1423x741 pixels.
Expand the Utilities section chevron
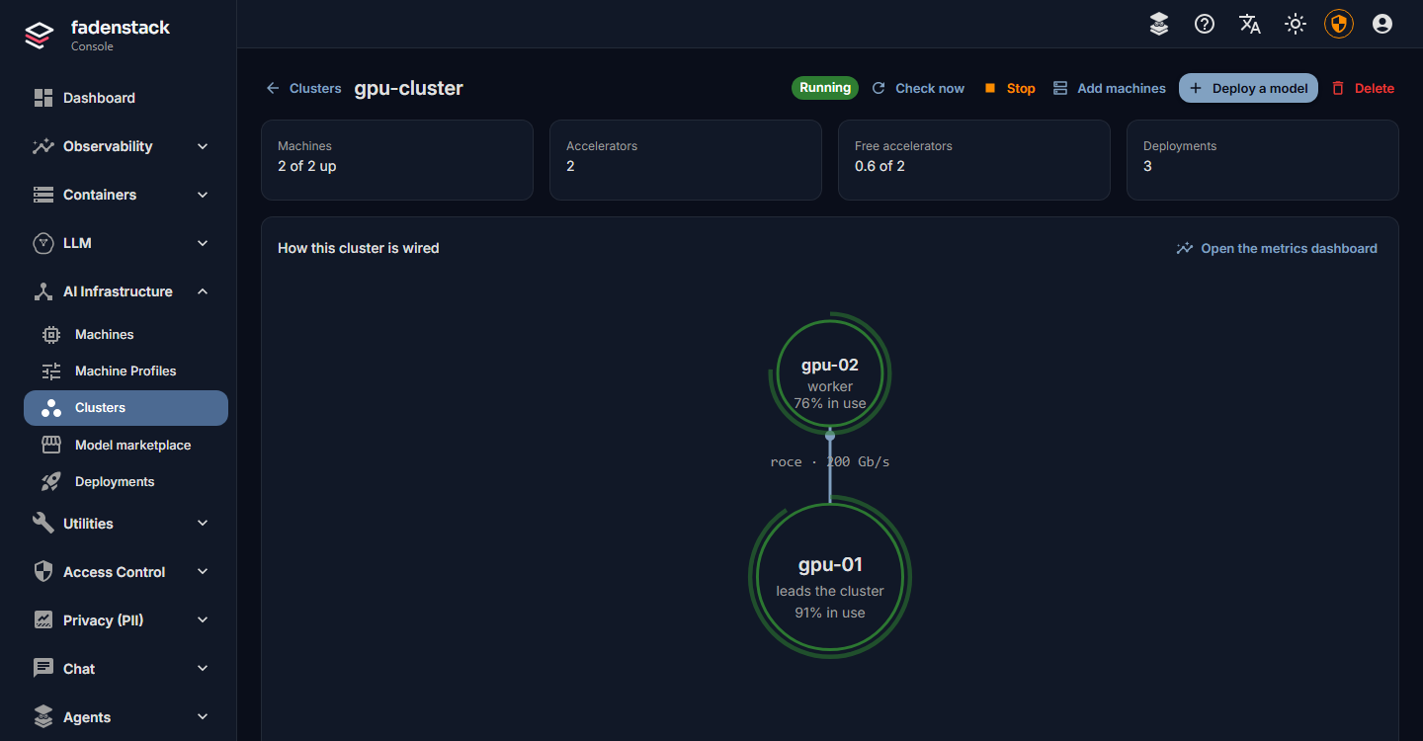pyautogui.click(x=203, y=524)
